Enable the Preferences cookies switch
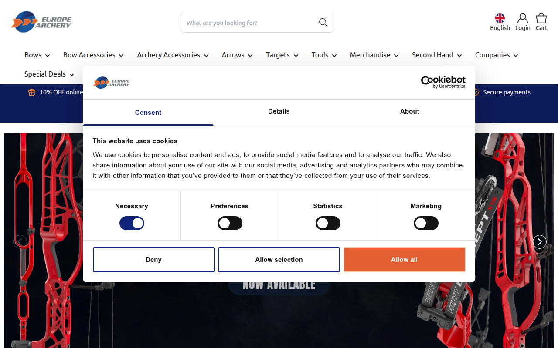 pyautogui.click(x=230, y=224)
